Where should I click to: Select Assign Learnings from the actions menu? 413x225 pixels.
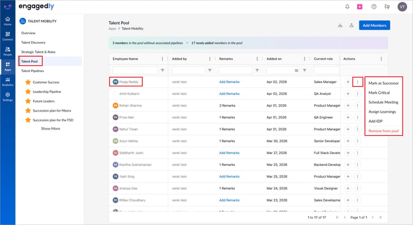point(382,112)
